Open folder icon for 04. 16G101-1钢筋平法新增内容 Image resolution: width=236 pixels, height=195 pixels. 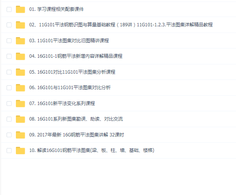click(20, 56)
